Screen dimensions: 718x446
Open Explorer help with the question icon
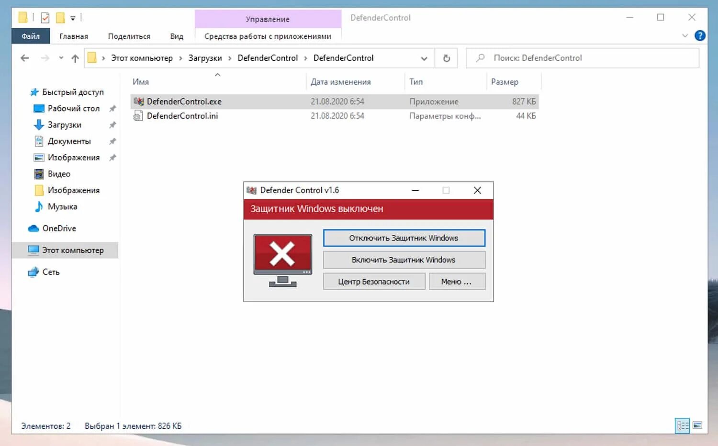[700, 36]
